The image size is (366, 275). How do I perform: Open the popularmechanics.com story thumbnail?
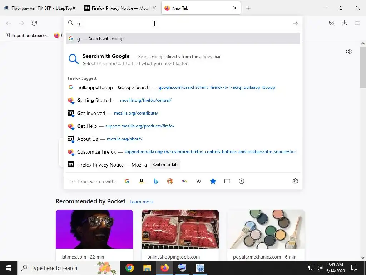click(266, 229)
